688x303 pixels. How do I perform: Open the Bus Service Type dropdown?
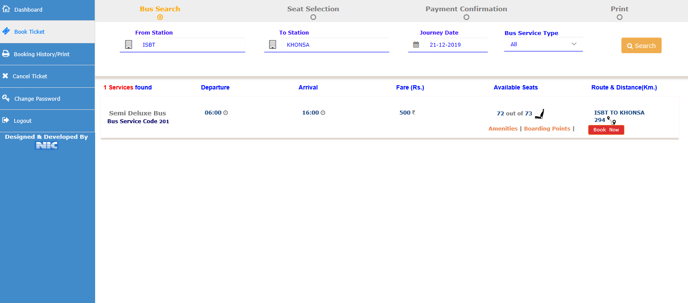coord(543,44)
